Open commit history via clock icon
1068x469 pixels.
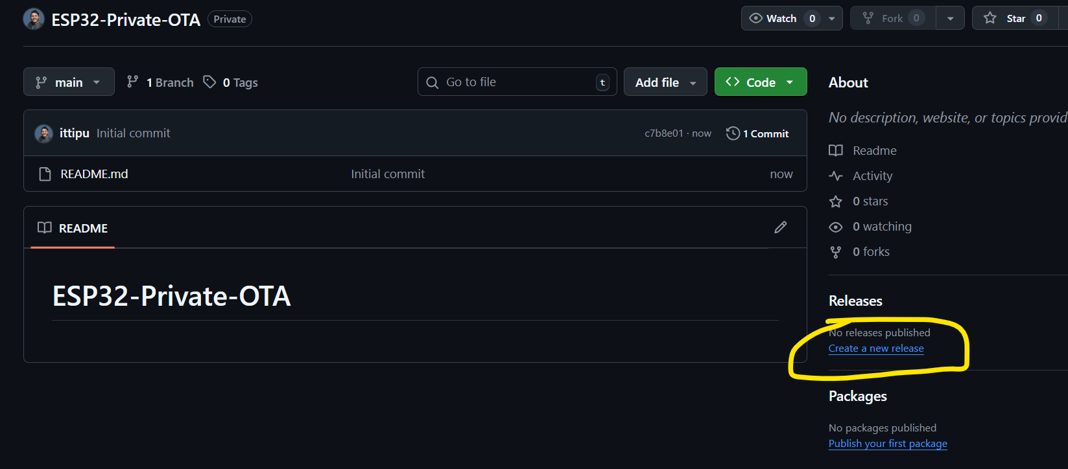point(733,133)
